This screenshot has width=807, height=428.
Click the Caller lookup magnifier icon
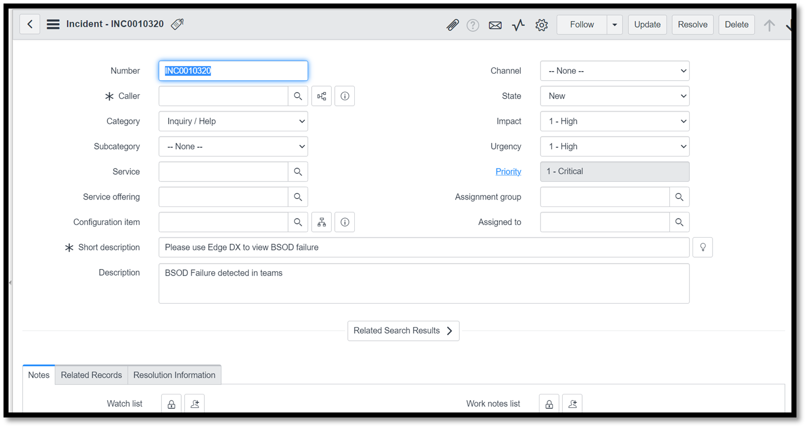click(298, 96)
